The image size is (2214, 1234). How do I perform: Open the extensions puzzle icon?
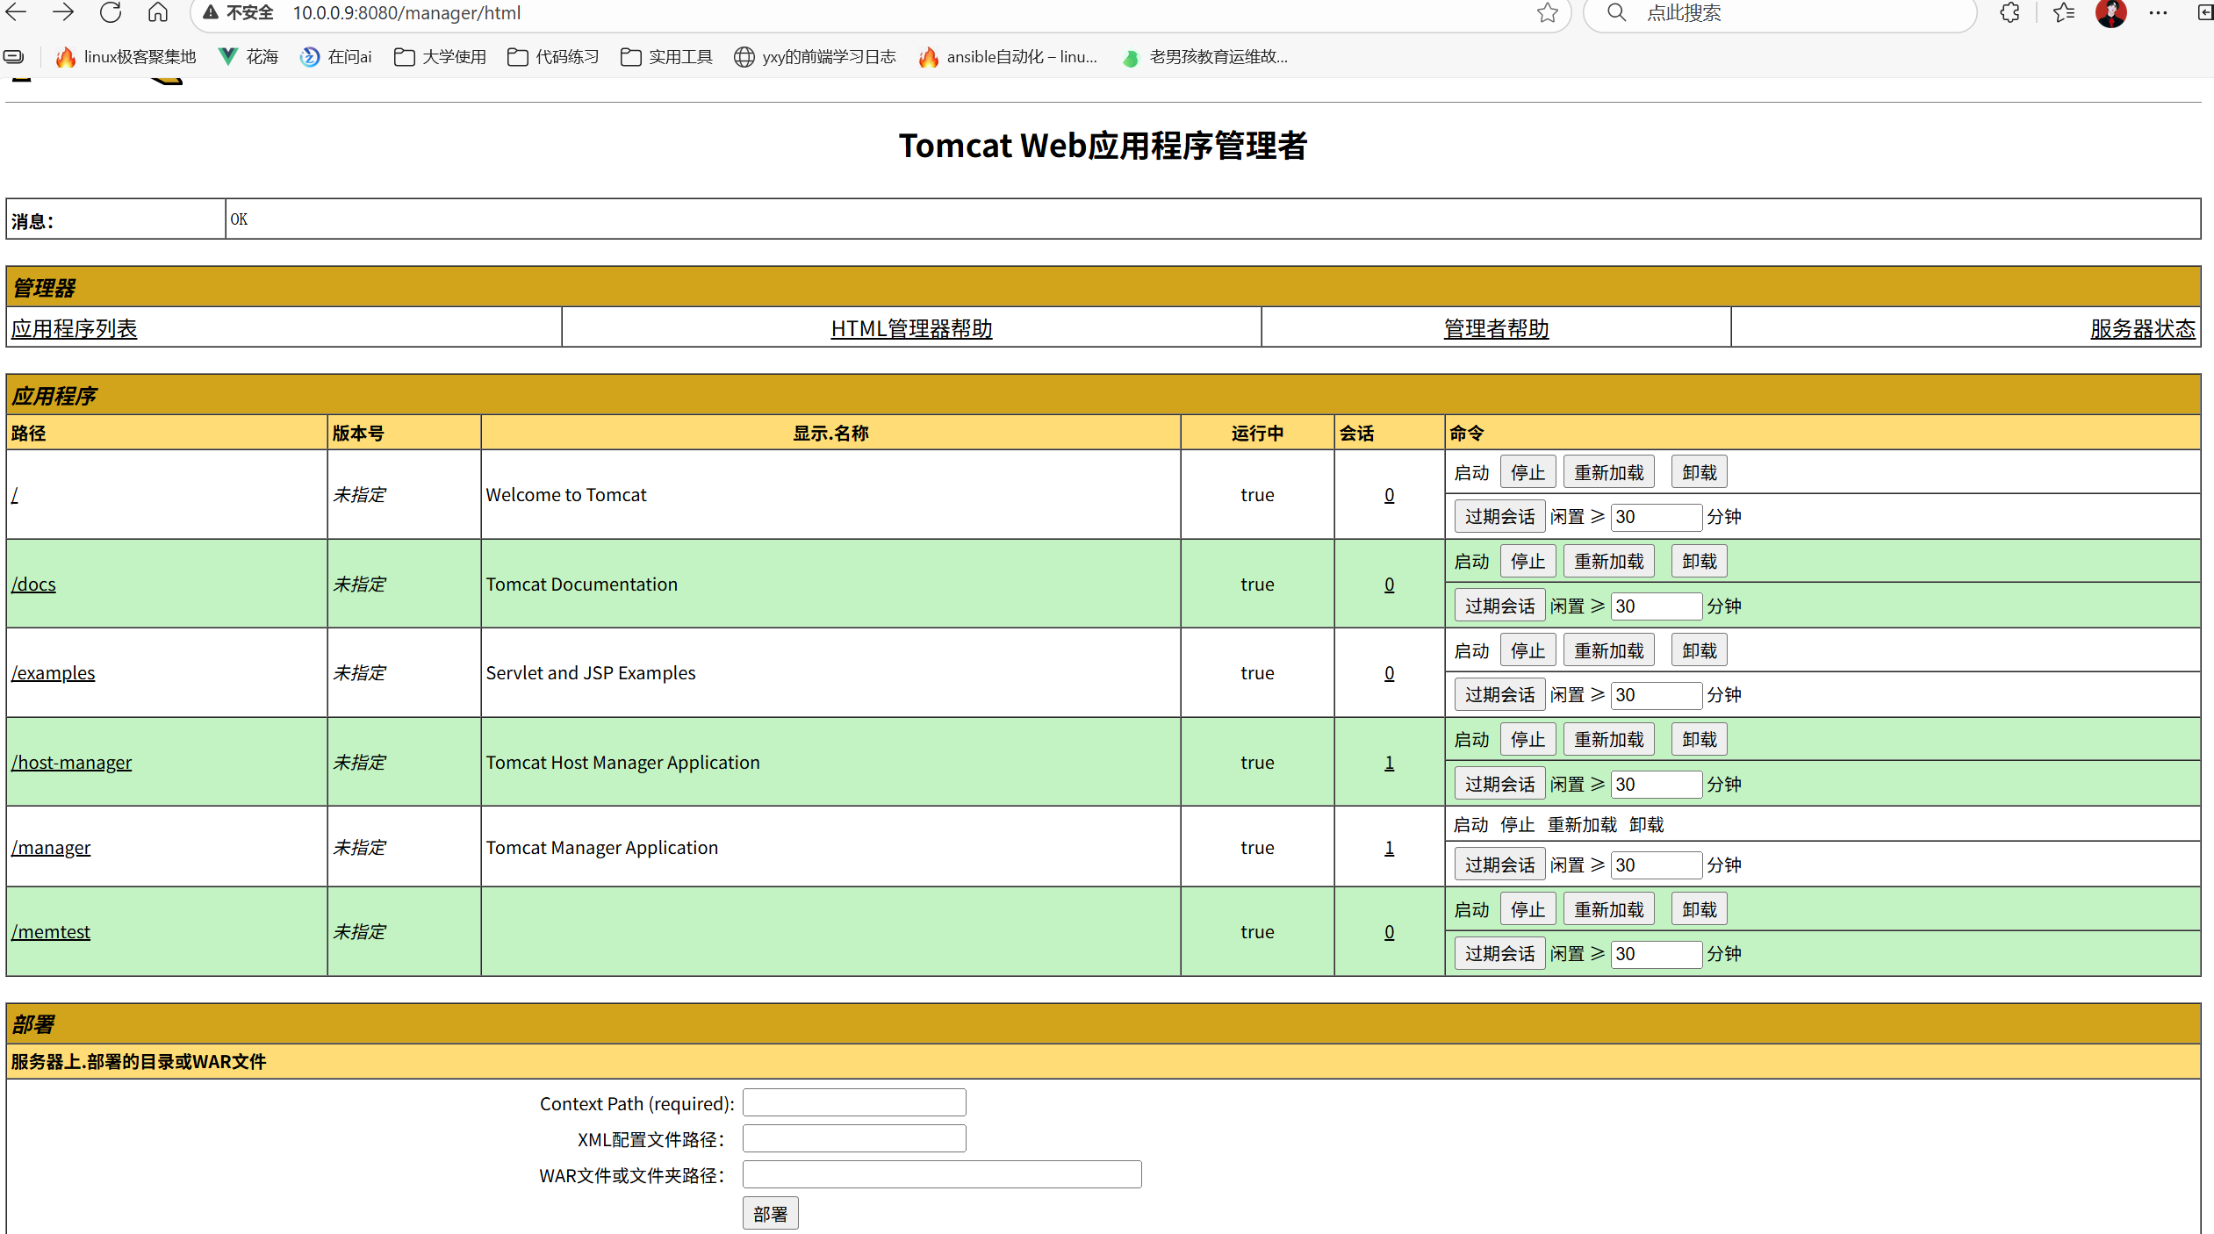tap(2009, 12)
